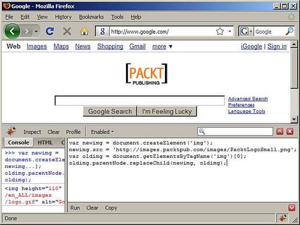The width and height of the screenshot is (300, 225).
Task: Click the page scrollbar up arrow
Action: 294,44
